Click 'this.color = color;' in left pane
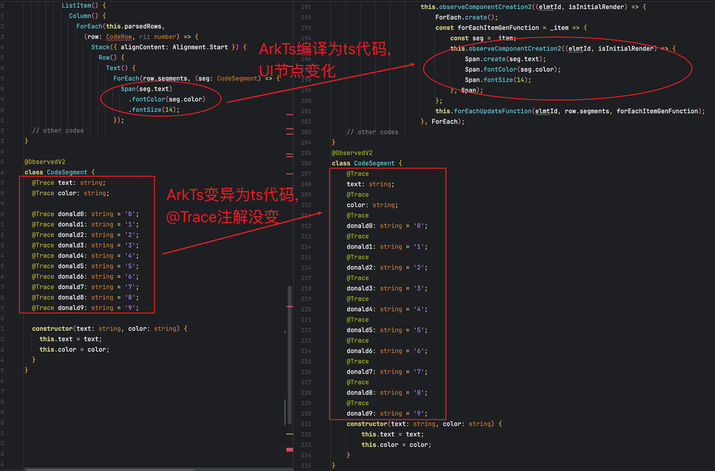 (x=74, y=350)
